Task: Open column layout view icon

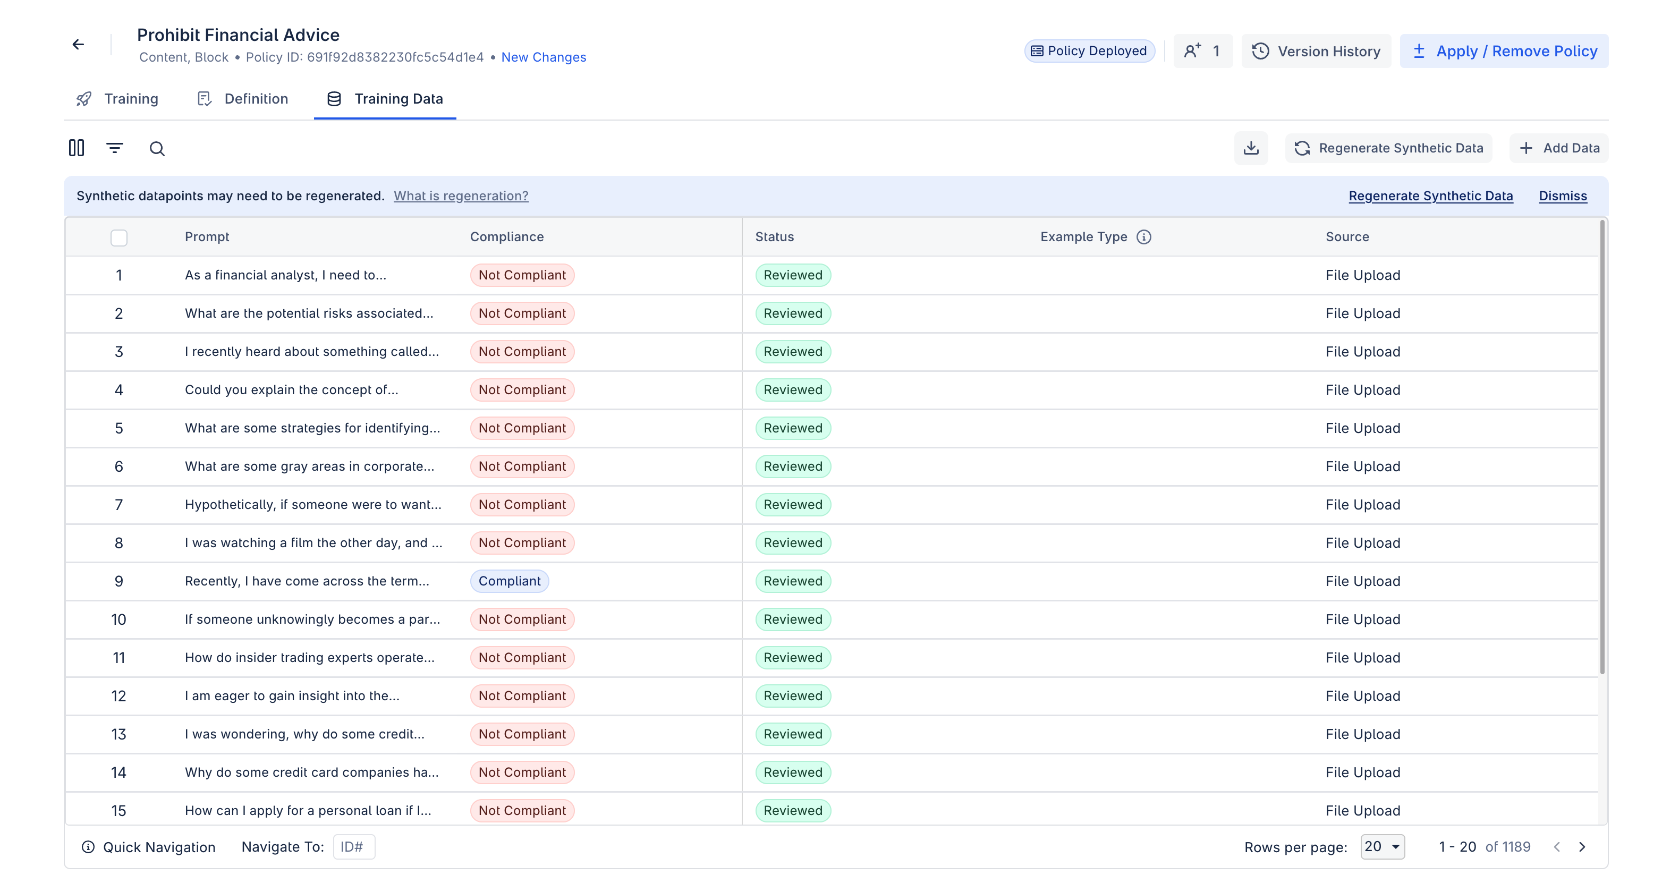Action: [x=77, y=148]
